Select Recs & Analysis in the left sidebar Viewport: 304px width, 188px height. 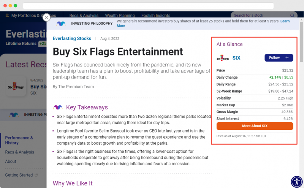pyautogui.click(x=19, y=152)
